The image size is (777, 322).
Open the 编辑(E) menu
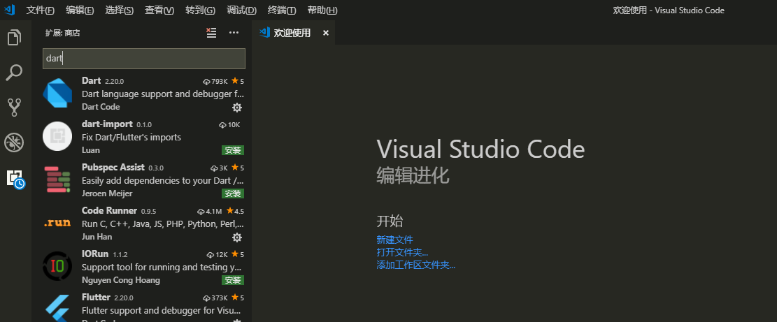80,10
